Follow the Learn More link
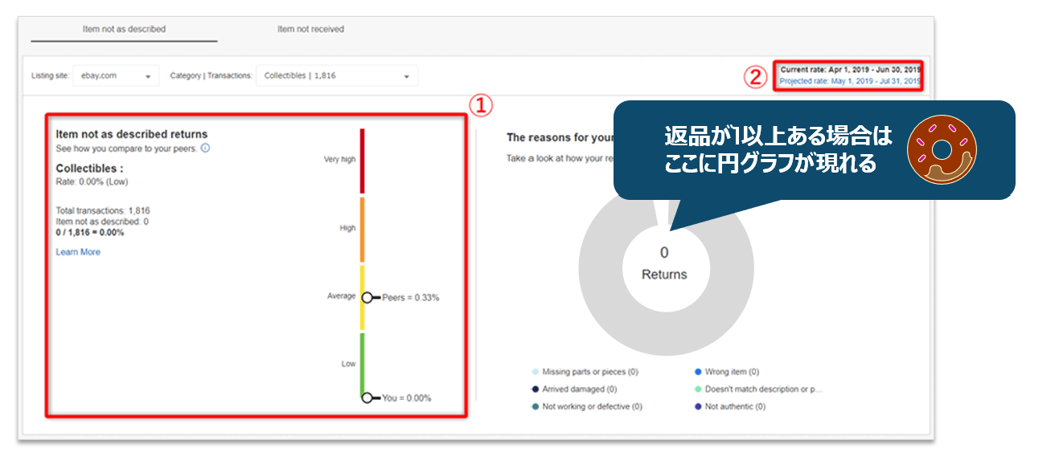The height and width of the screenshot is (464, 1059). tap(78, 252)
